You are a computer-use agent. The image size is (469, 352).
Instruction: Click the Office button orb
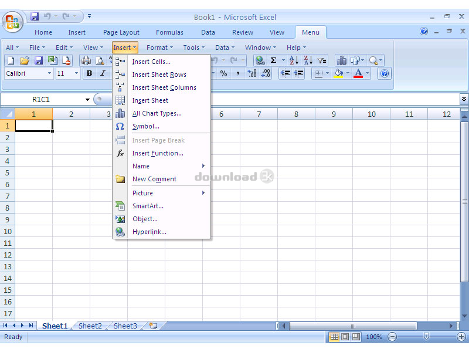12,22
